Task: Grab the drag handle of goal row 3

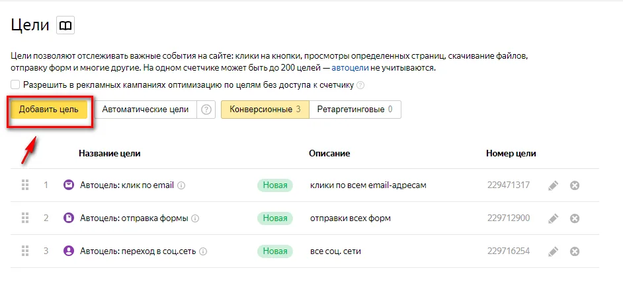Action: tap(25, 251)
